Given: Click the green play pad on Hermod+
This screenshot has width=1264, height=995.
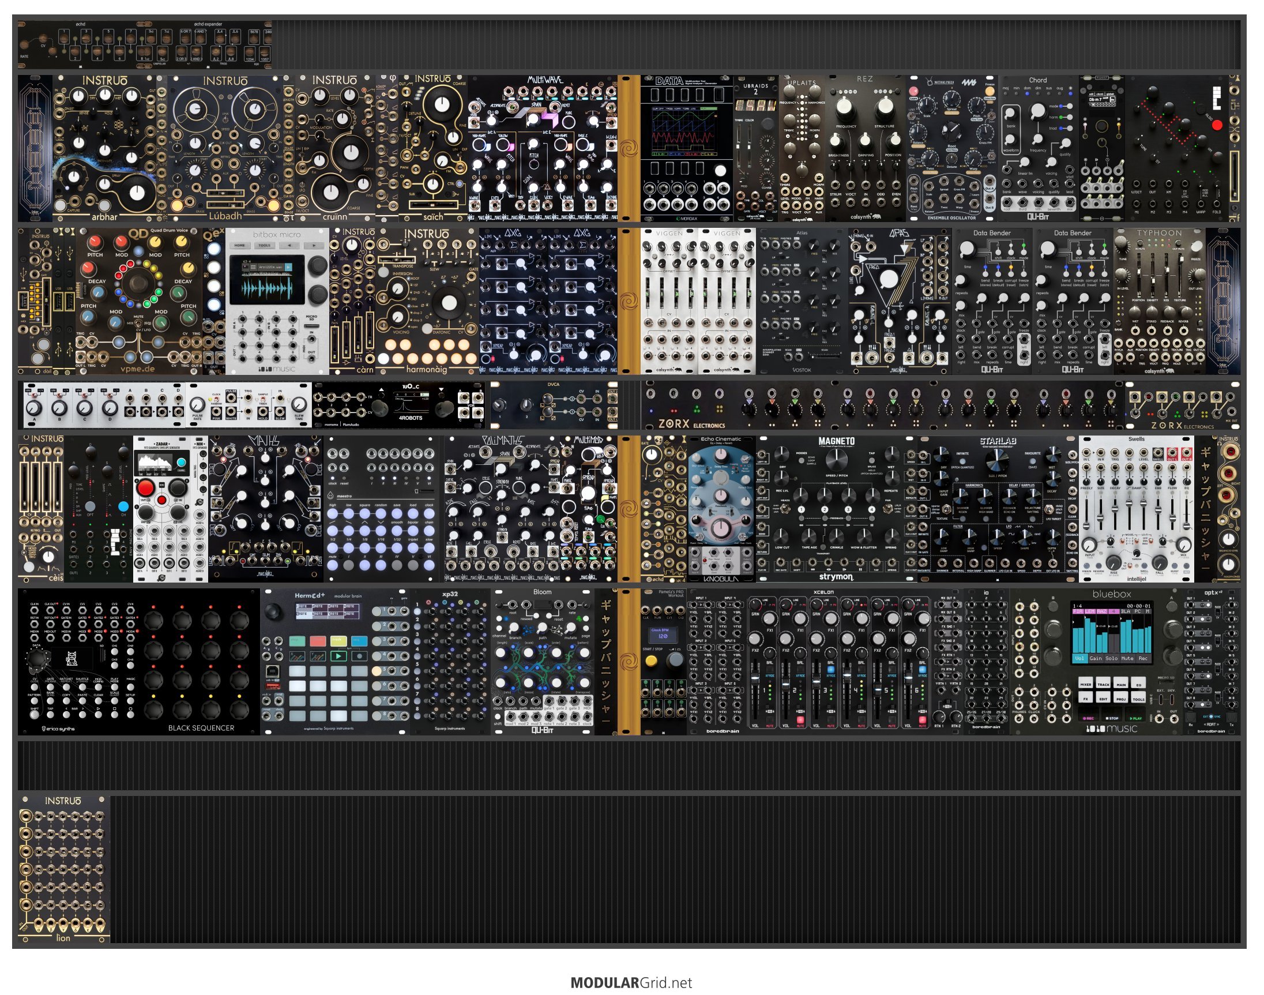Looking at the screenshot, I should (338, 656).
